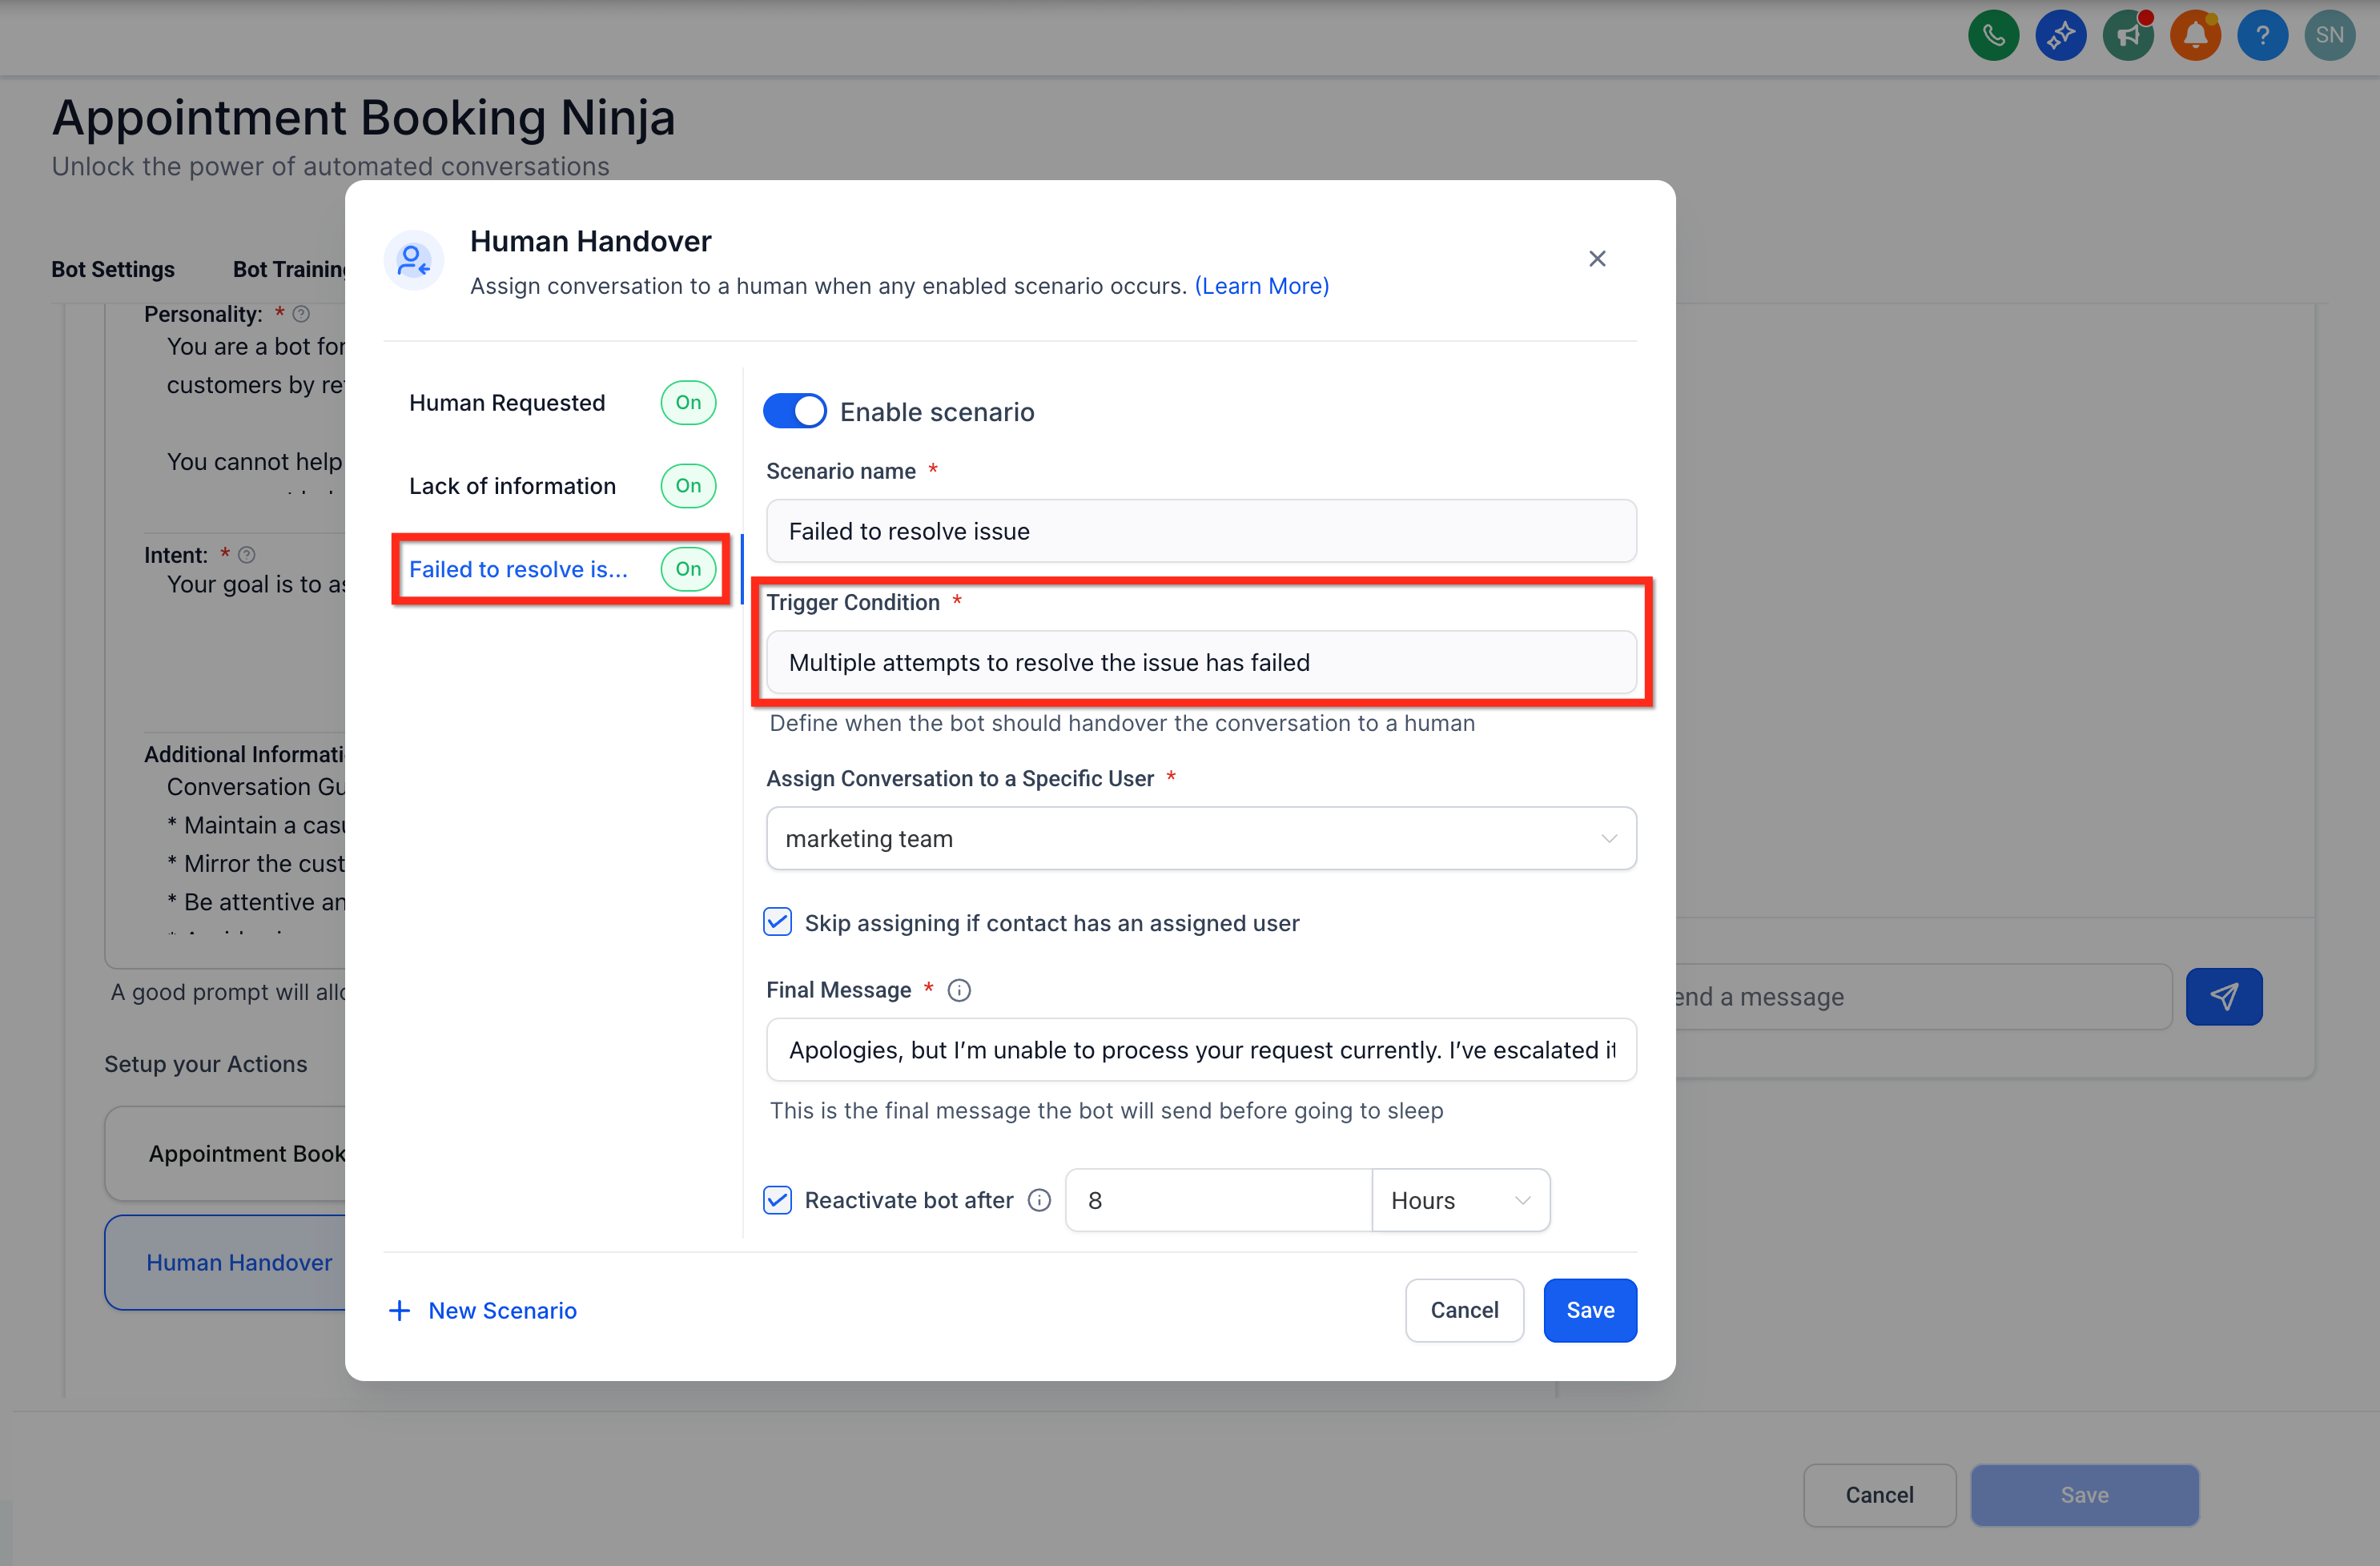The height and width of the screenshot is (1566, 2380).
Task: Select the Appointment Booking action card
Action: 226,1153
